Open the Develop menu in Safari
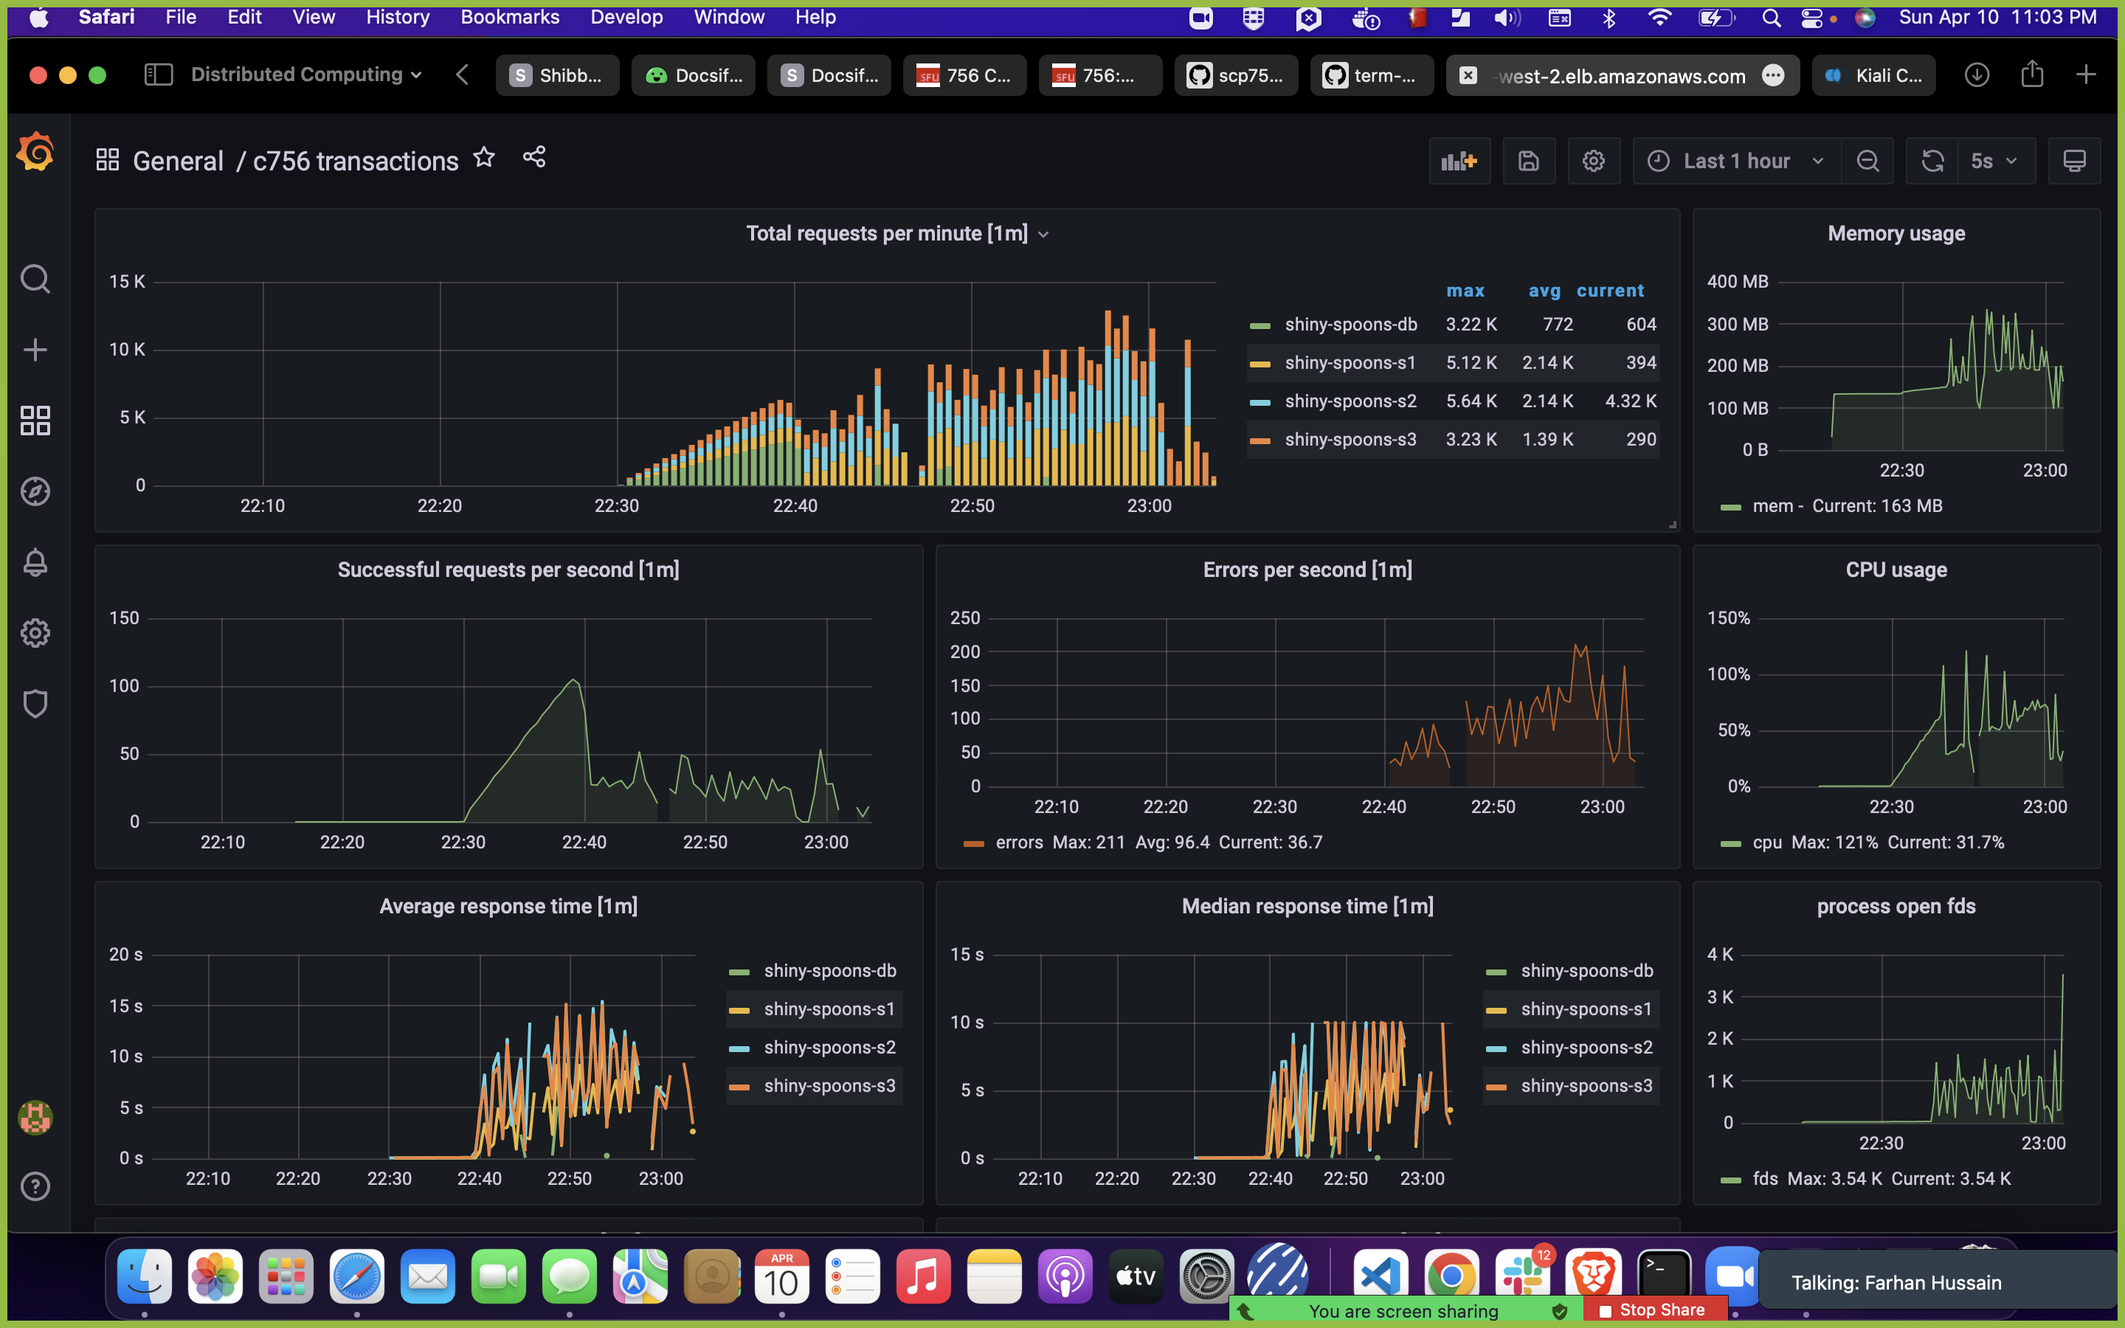 coord(626,17)
